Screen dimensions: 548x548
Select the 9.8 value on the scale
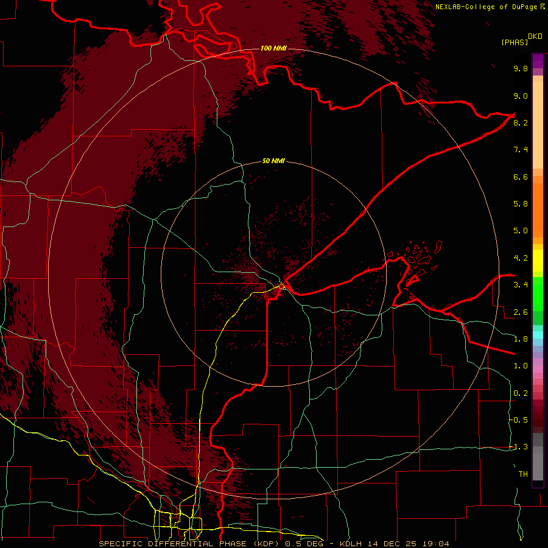click(521, 68)
